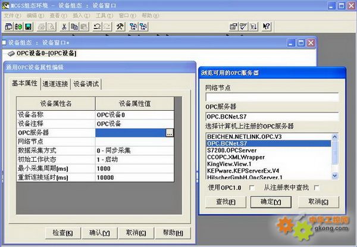The image size is (357, 247).
Task: Switch to the 通道连接 tab
Action: click(56, 83)
